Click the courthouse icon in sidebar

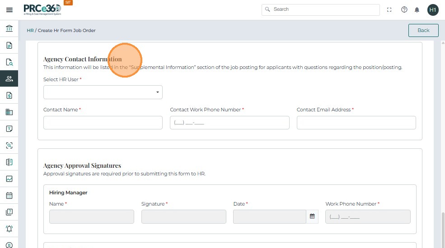[x=9, y=29]
